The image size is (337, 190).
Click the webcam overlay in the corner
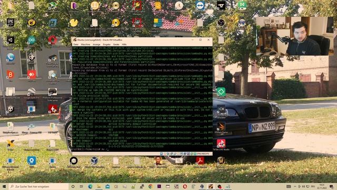(295, 36)
